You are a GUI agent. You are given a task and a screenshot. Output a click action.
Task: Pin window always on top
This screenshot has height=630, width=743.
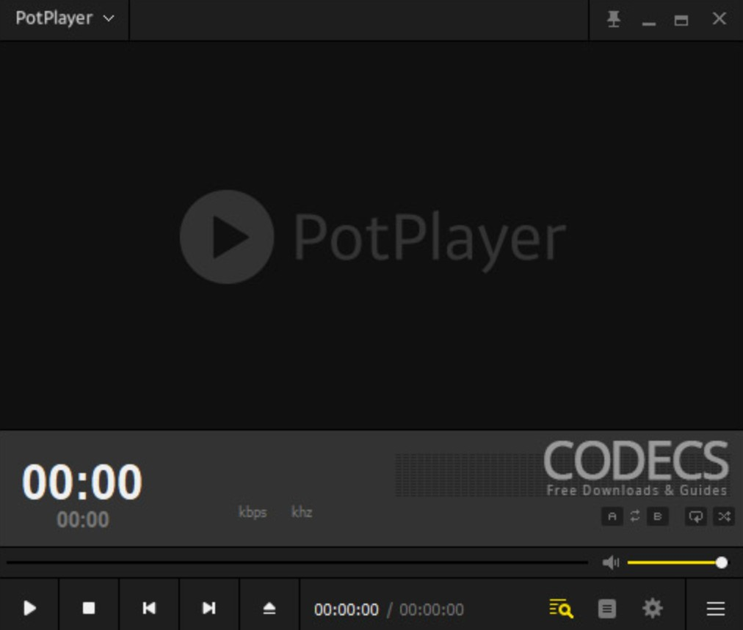pos(614,19)
